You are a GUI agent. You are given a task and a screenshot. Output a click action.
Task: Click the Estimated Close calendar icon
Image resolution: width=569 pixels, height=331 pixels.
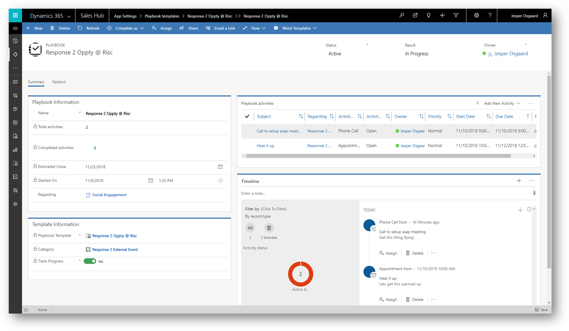[220, 167]
